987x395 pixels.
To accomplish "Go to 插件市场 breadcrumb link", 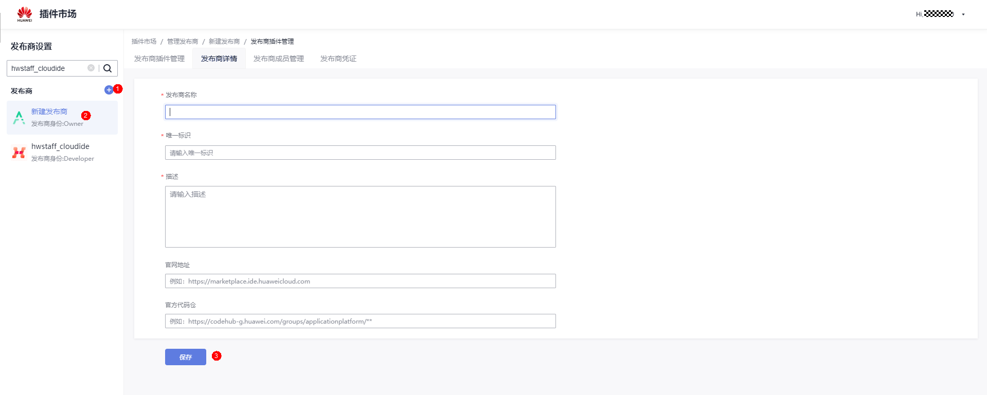I will [x=144, y=42].
